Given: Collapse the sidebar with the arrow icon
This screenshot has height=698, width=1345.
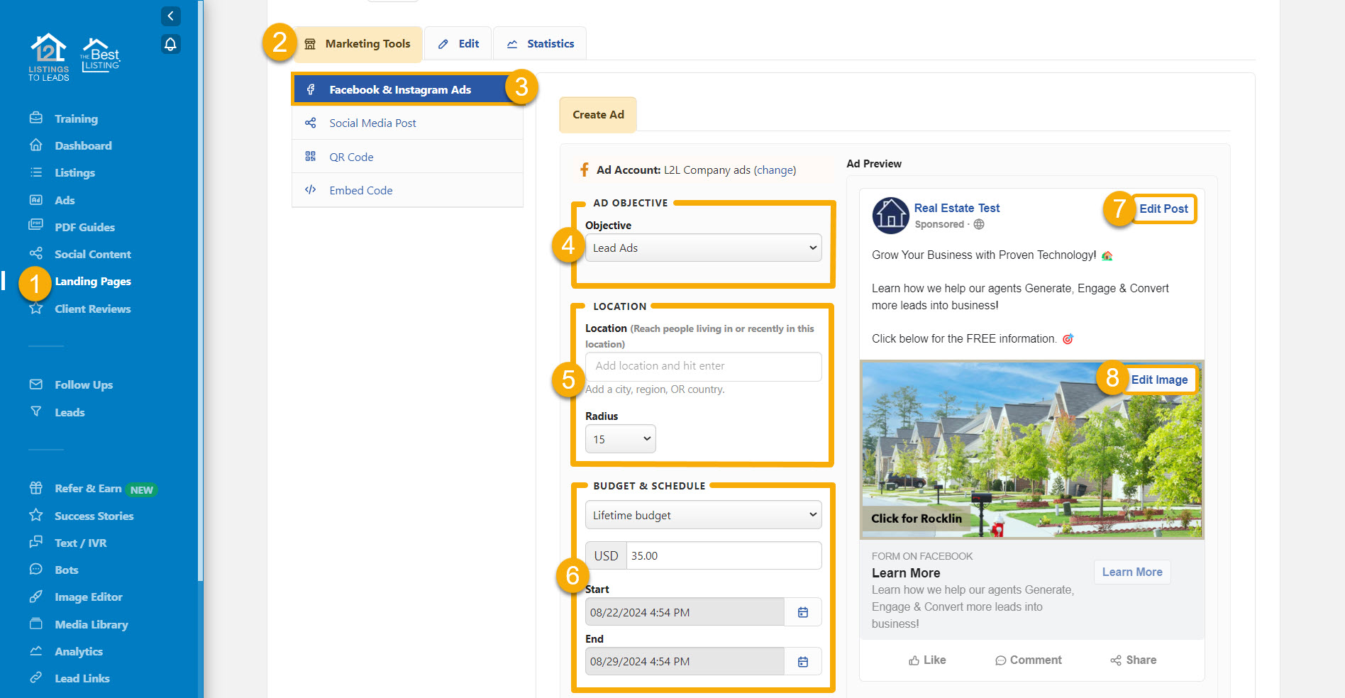Looking at the screenshot, I should (x=170, y=16).
